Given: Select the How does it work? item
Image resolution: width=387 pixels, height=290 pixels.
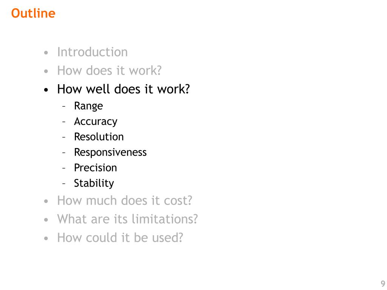Looking at the screenshot, I should (109, 71).
